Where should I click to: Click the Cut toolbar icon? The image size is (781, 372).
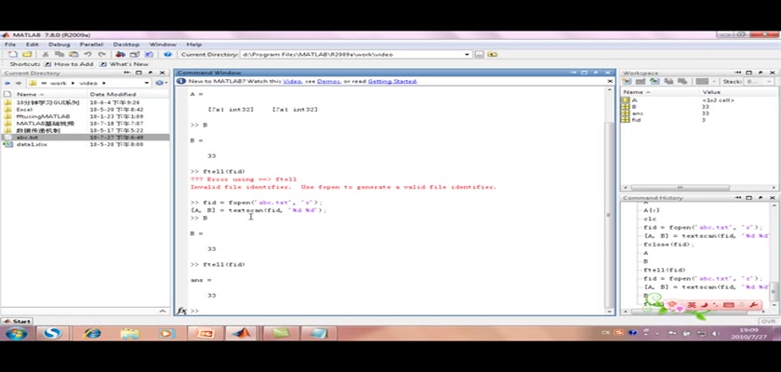click(46, 54)
